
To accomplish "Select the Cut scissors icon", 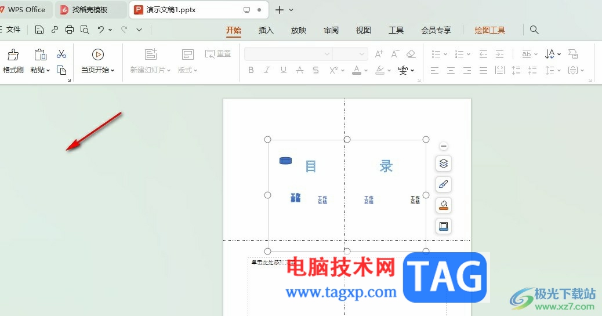I will tap(61, 54).
